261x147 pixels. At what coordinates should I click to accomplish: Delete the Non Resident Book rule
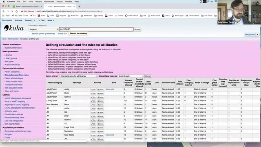click(101, 105)
